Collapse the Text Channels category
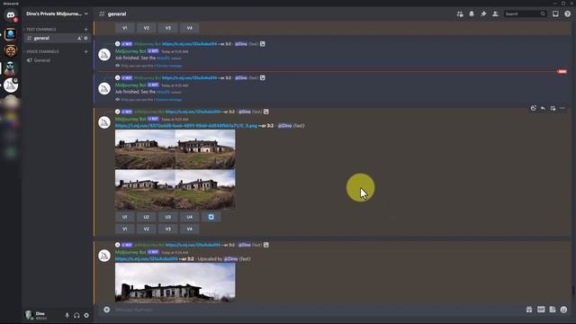Image resolution: width=576 pixels, height=324 pixels. click(40, 30)
